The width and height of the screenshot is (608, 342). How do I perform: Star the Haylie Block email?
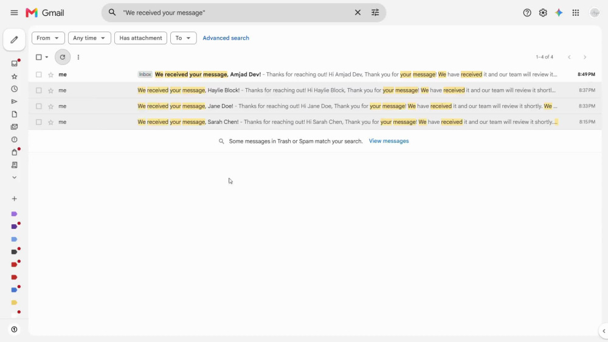(51, 91)
